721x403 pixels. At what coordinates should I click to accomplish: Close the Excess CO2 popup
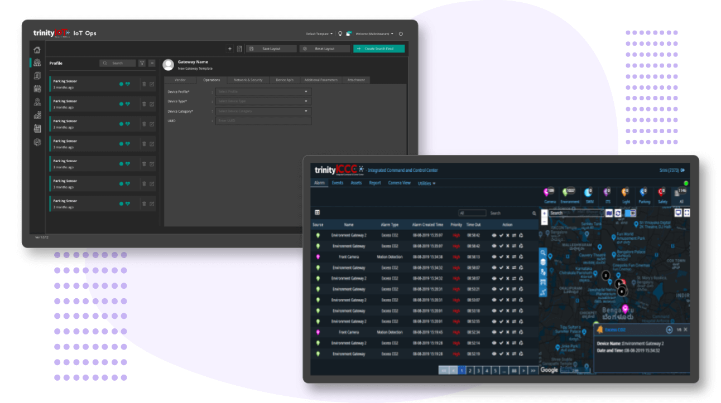click(686, 330)
